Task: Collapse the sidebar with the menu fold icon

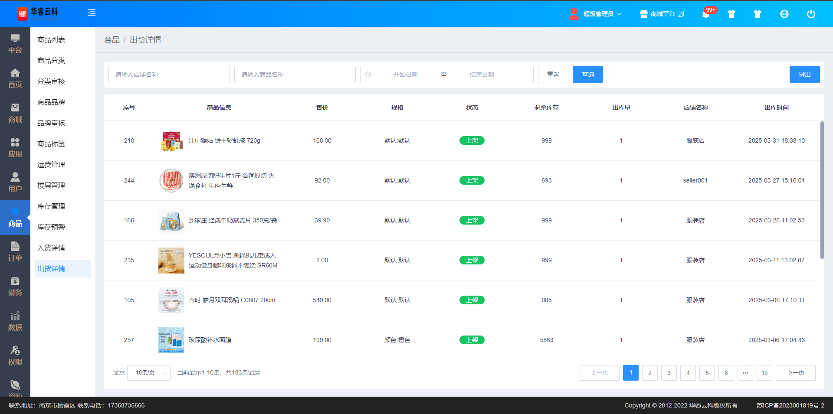Action: [x=92, y=13]
